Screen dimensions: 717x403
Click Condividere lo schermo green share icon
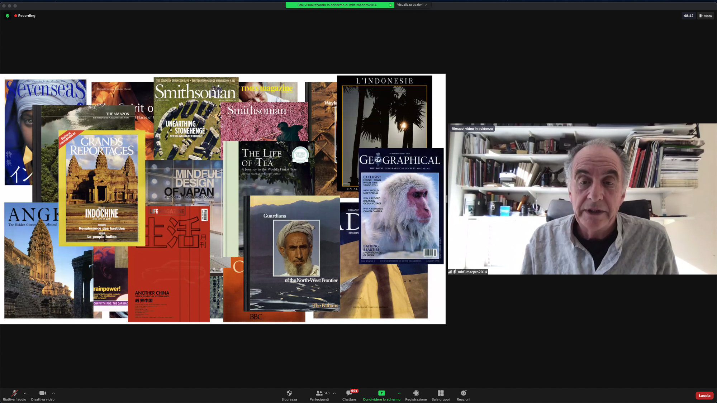coord(381,393)
